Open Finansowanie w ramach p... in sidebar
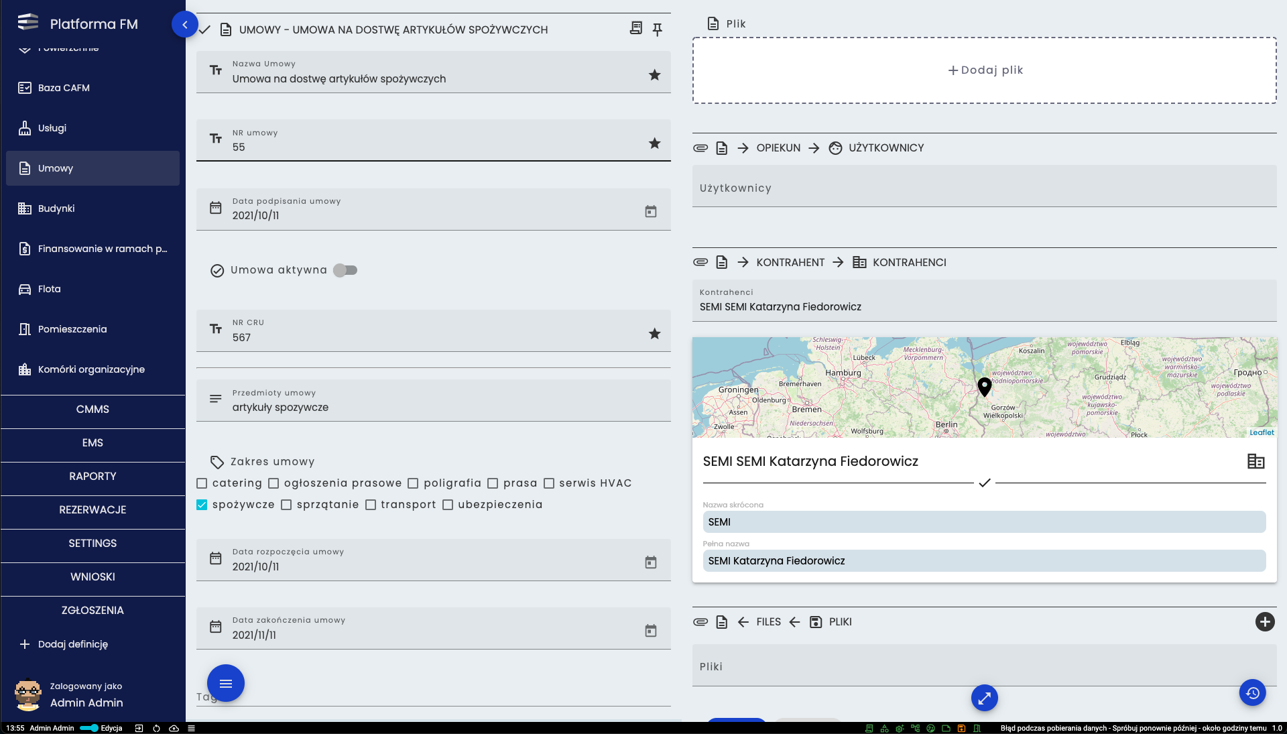This screenshot has height=734, width=1287. (93, 249)
